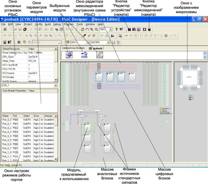Click the small grid icon in third toolbar

click(x=19, y=42)
